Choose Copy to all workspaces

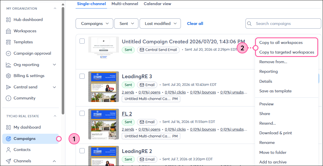(281, 43)
